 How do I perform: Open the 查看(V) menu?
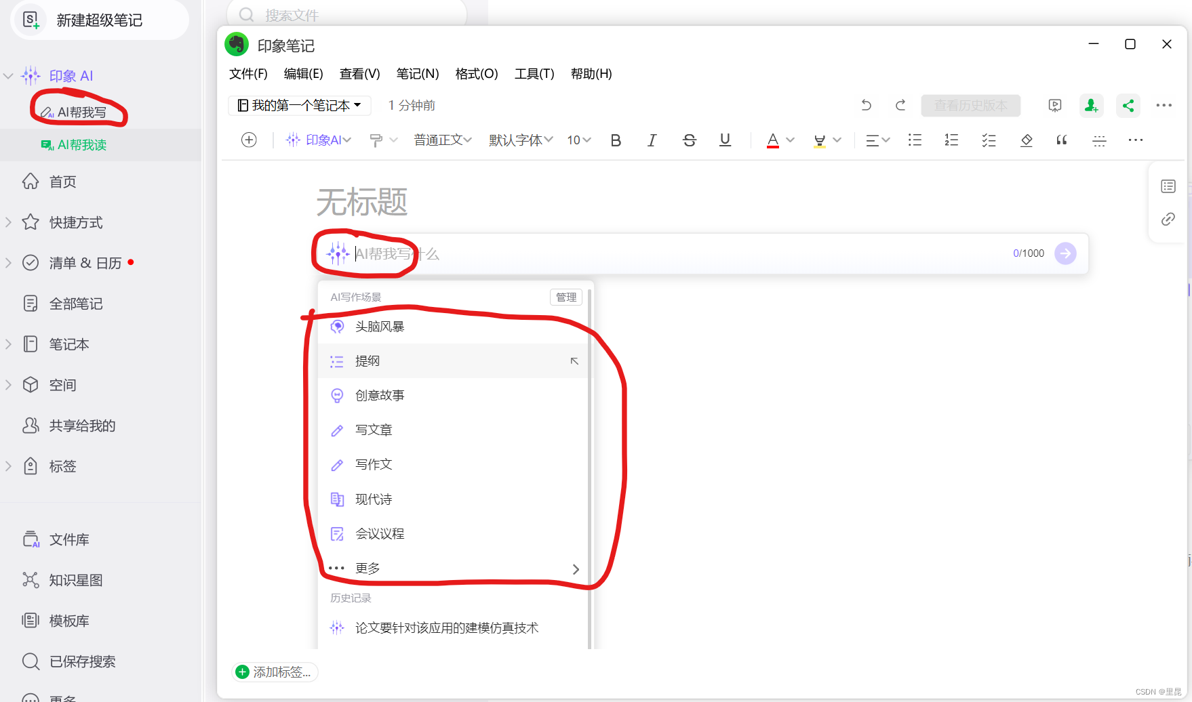(x=359, y=74)
